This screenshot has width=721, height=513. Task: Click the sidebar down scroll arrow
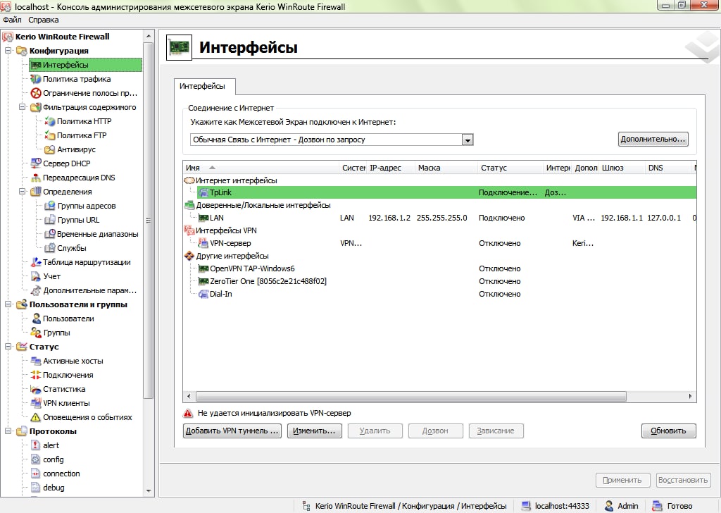[x=149, y=491]
